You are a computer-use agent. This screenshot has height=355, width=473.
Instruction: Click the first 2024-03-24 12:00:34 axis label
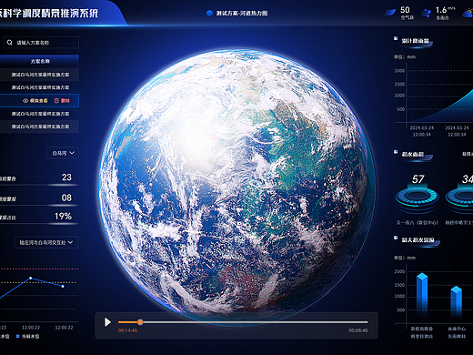422,131
